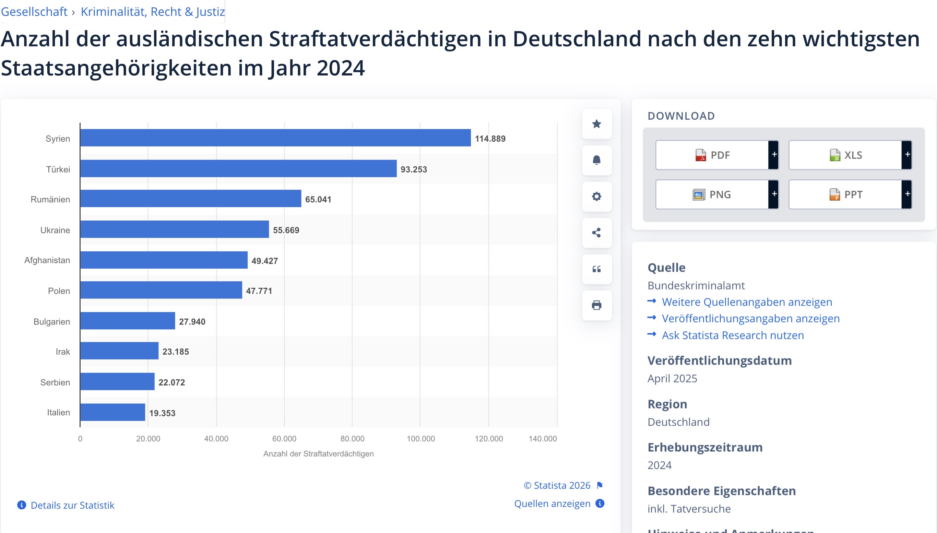Image resolution: width=937 pixels, height=533 pixels.
Task: Expand the plus beside PPT download
Action: click(907, 194)
